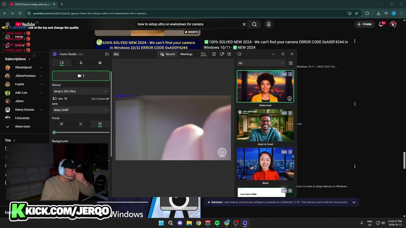This screenshot has height=228, width=406.
Task: Open File Explorer from taskbar
Action: 189,223
